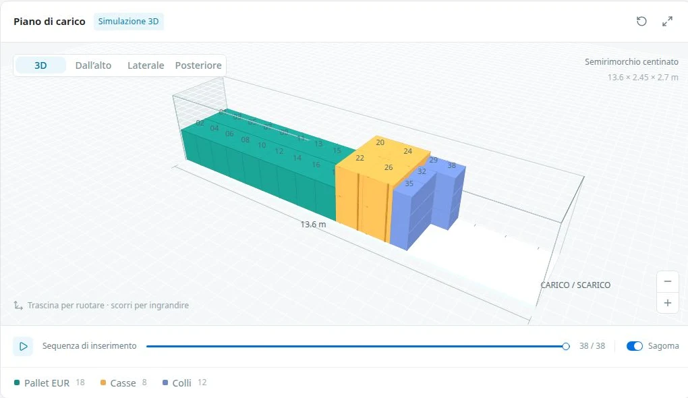Click the Piano di carico title
This screenshot has width=688, height=398.
50,22
